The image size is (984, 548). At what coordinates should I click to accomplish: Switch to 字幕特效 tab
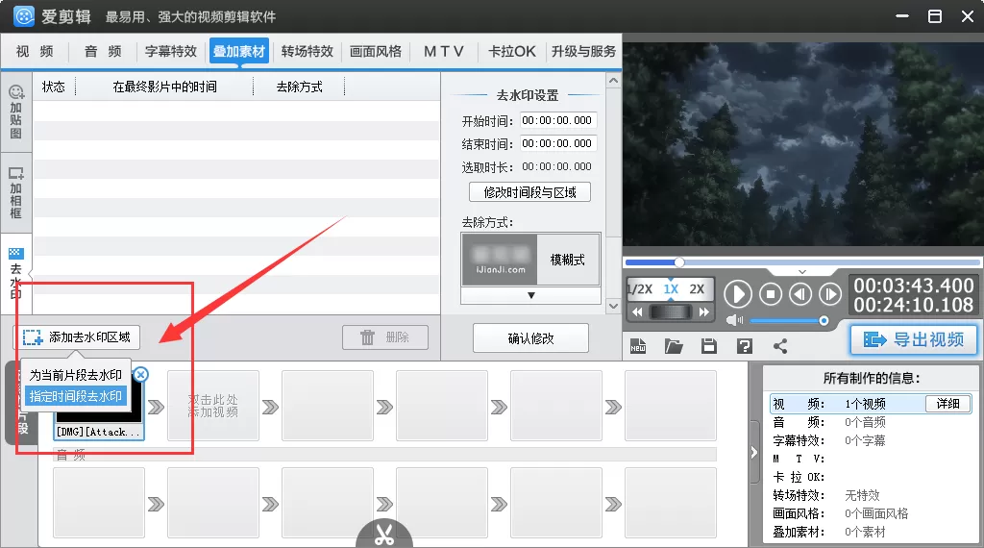171,52
